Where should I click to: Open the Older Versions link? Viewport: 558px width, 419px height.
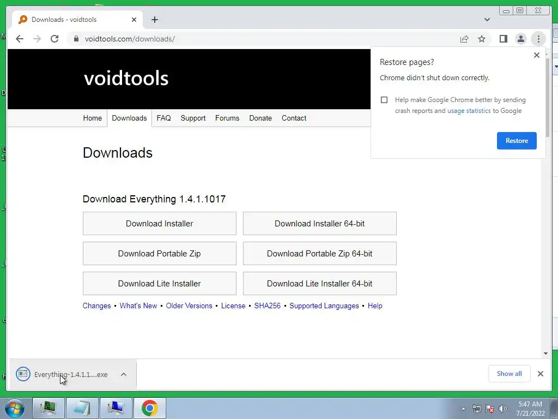pyautogui.click(x=189, y=306)
